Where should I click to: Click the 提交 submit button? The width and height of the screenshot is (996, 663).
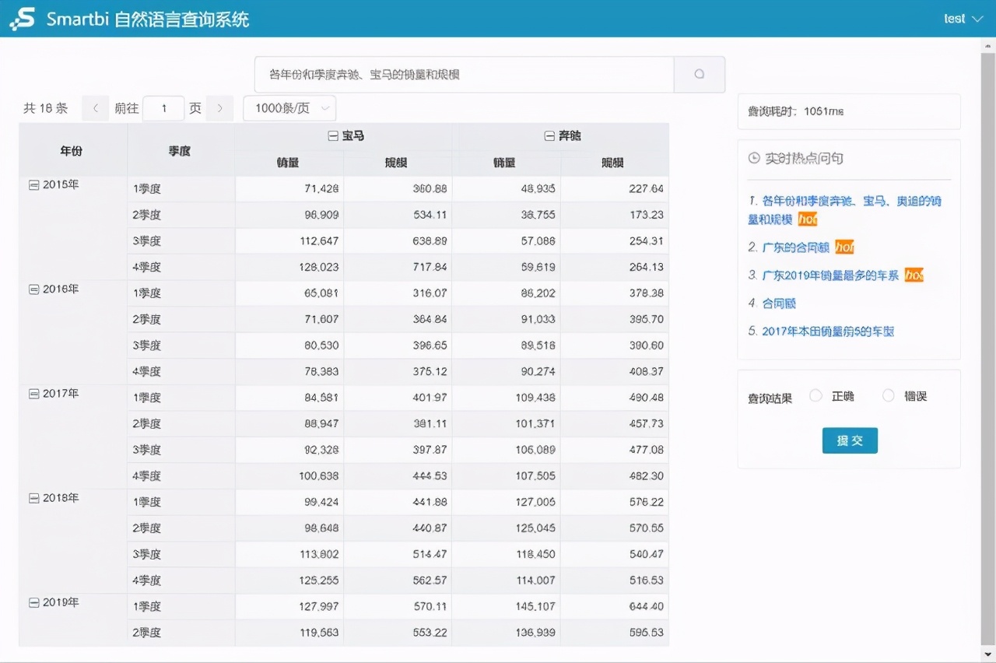click(850, 440)
